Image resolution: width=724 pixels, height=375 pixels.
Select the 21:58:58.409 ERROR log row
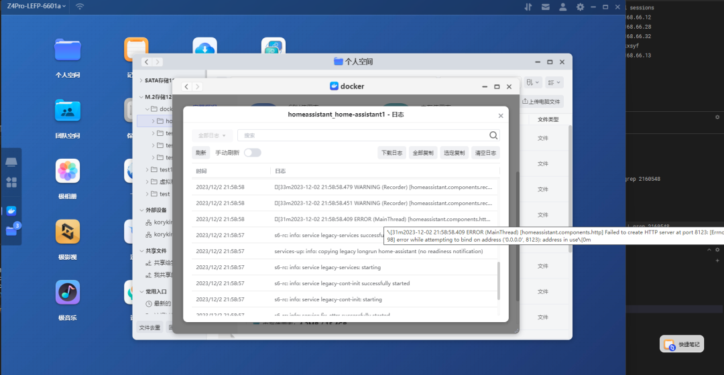click(x=345, y=219)
